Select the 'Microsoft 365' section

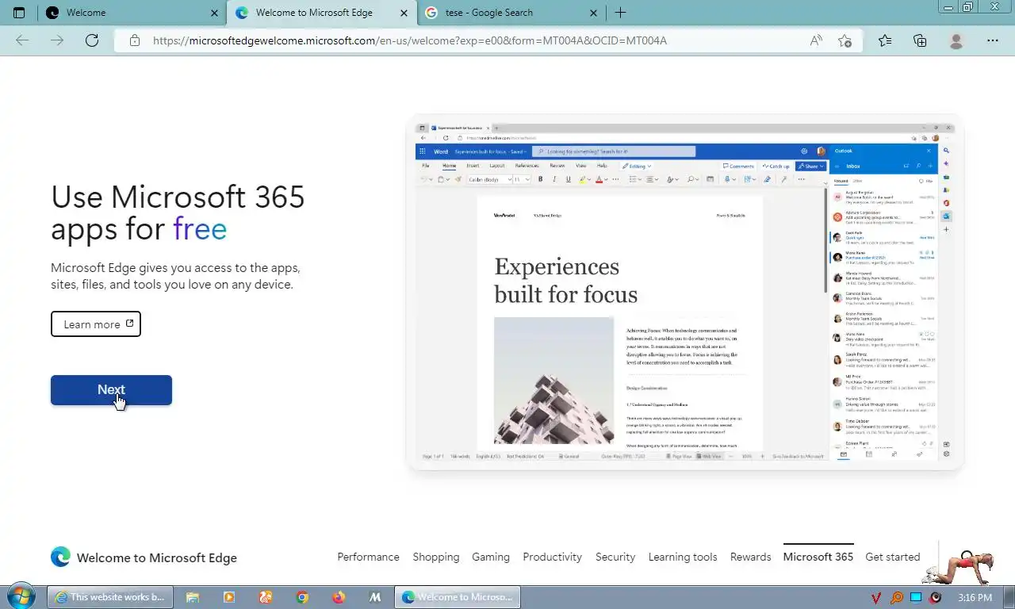(818, 557)
